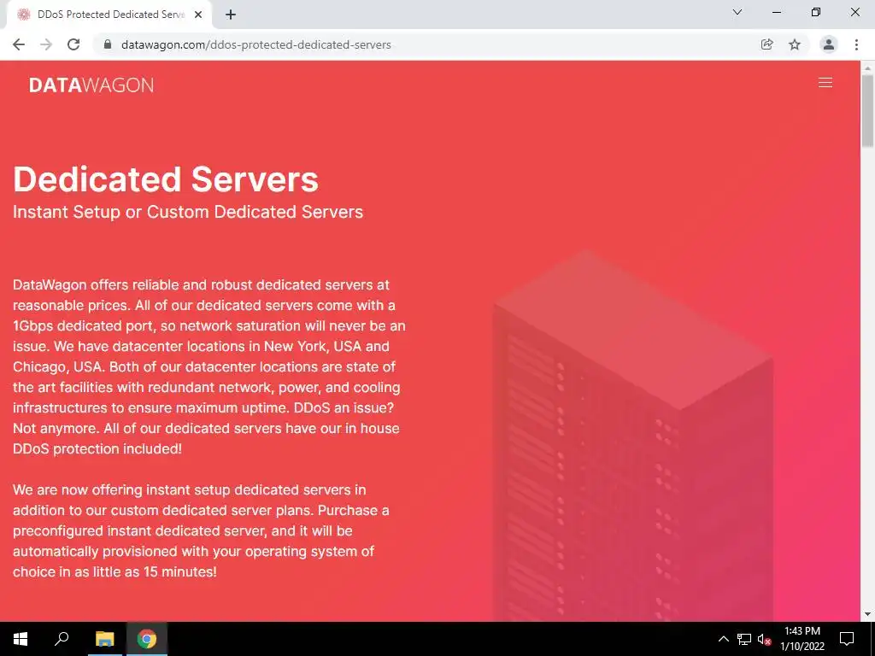The width and height of the screenshot is (875, 656).
Task: Restore down the Chrome window
Action: click(x=816, y=12)
